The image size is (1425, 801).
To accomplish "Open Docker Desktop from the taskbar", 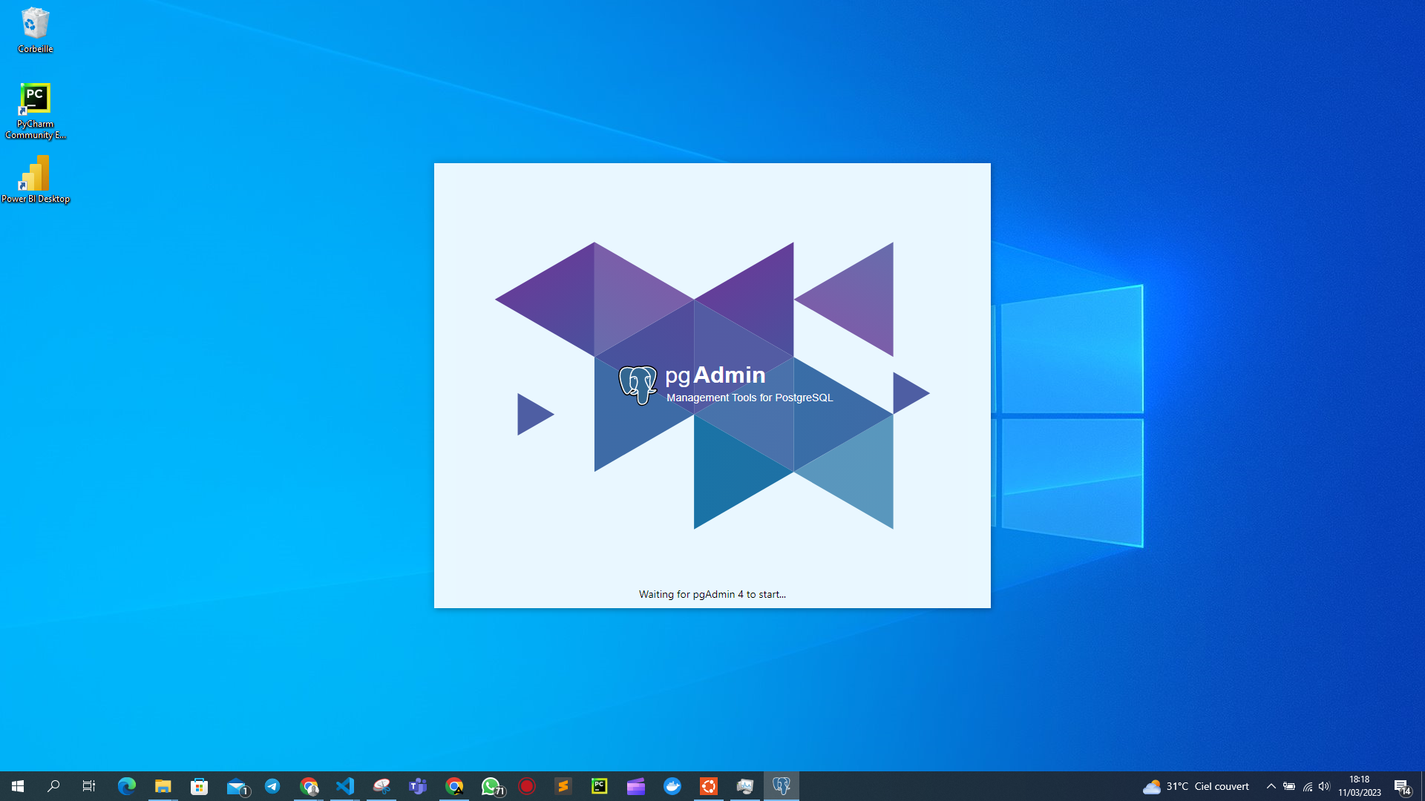I will [672, 786].
